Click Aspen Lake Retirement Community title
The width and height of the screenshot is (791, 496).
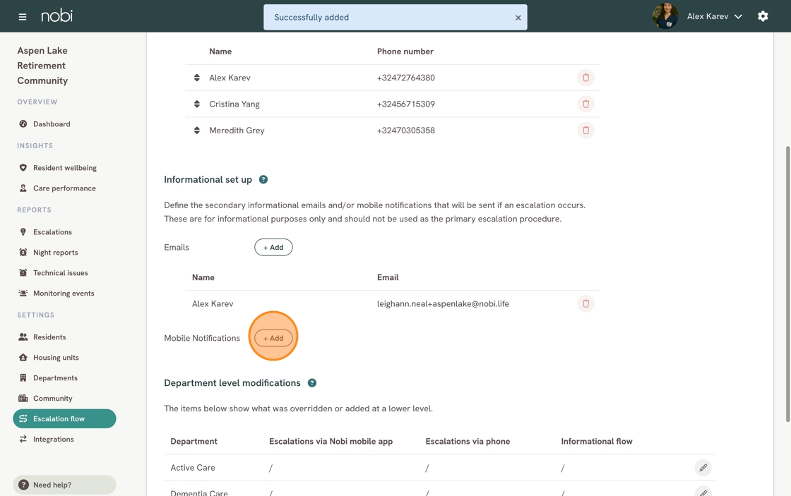[x=42, y=66]
